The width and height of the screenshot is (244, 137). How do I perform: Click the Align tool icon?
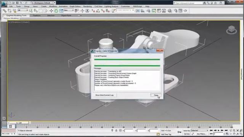pos(142,11)
